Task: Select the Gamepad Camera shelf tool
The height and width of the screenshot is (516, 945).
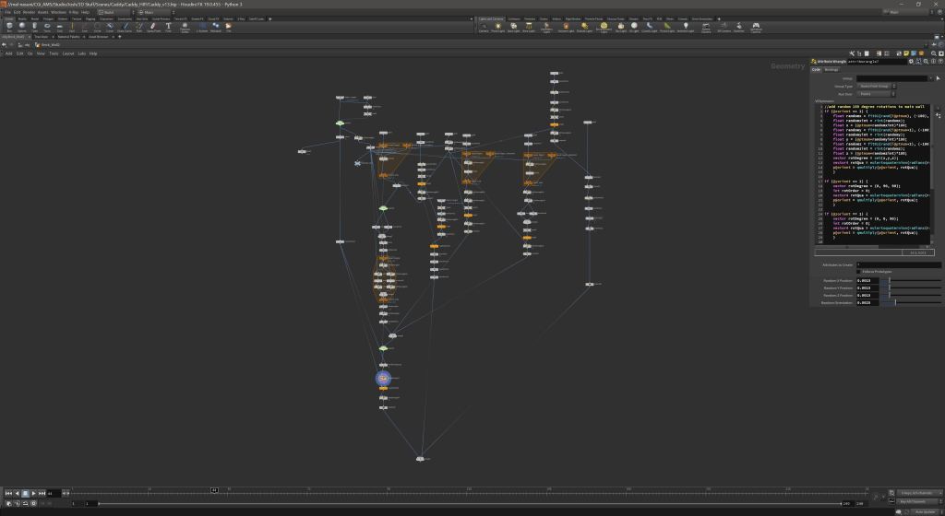Action: 756,27
